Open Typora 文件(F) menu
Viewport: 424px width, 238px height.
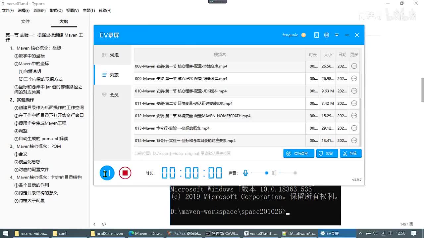(8, 11)
